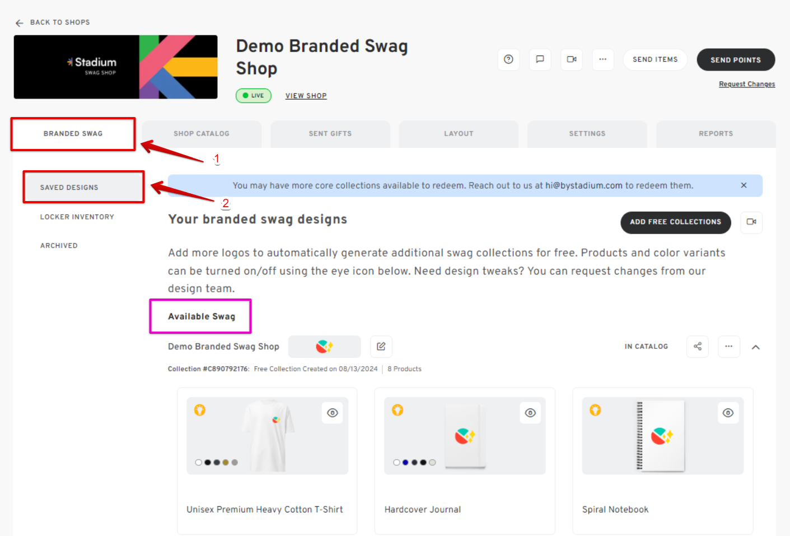Go back to shops with the arrow link

tap(53, 22)
